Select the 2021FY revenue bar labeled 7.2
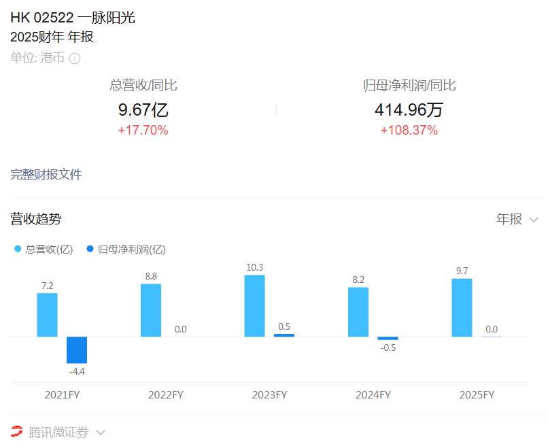 pos(48,315)
